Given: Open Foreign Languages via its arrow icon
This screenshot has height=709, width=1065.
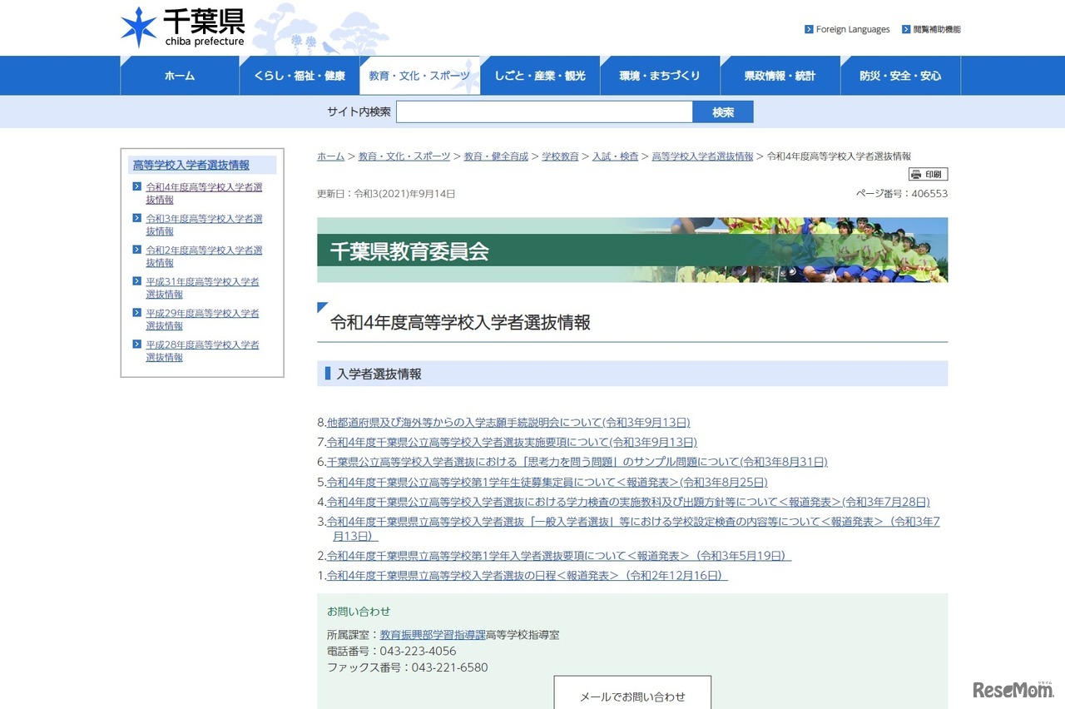Looking at the screenshot, I should pyautogui.click(x=808, y=28).
